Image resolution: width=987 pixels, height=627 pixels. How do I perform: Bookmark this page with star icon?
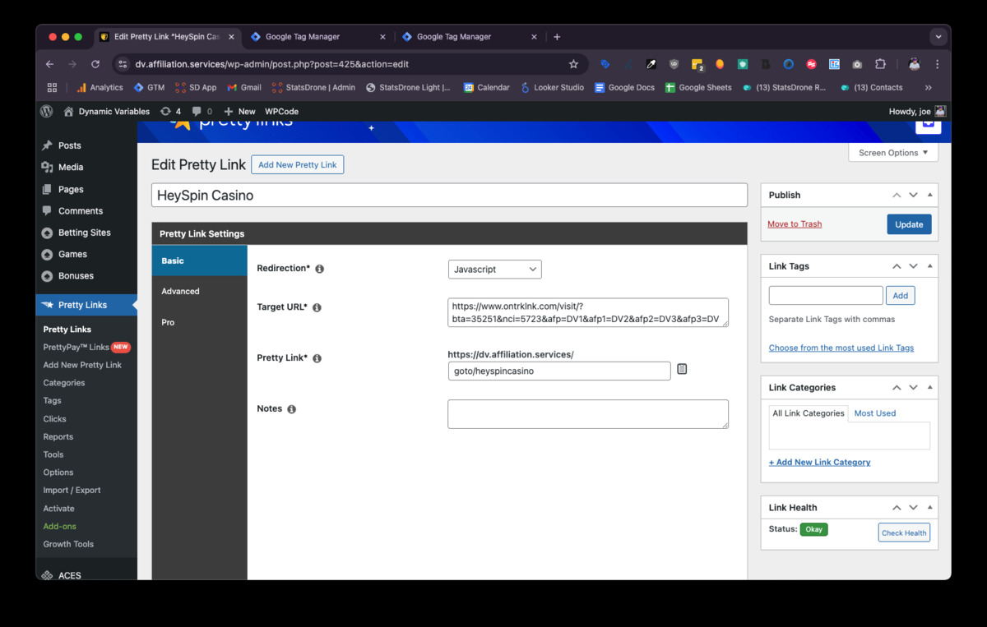click(573, 64)
